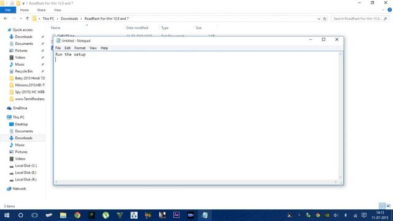Switch to the Explorer View ribbon tab
Screen dimensions: 393x221
coord(57,10)
